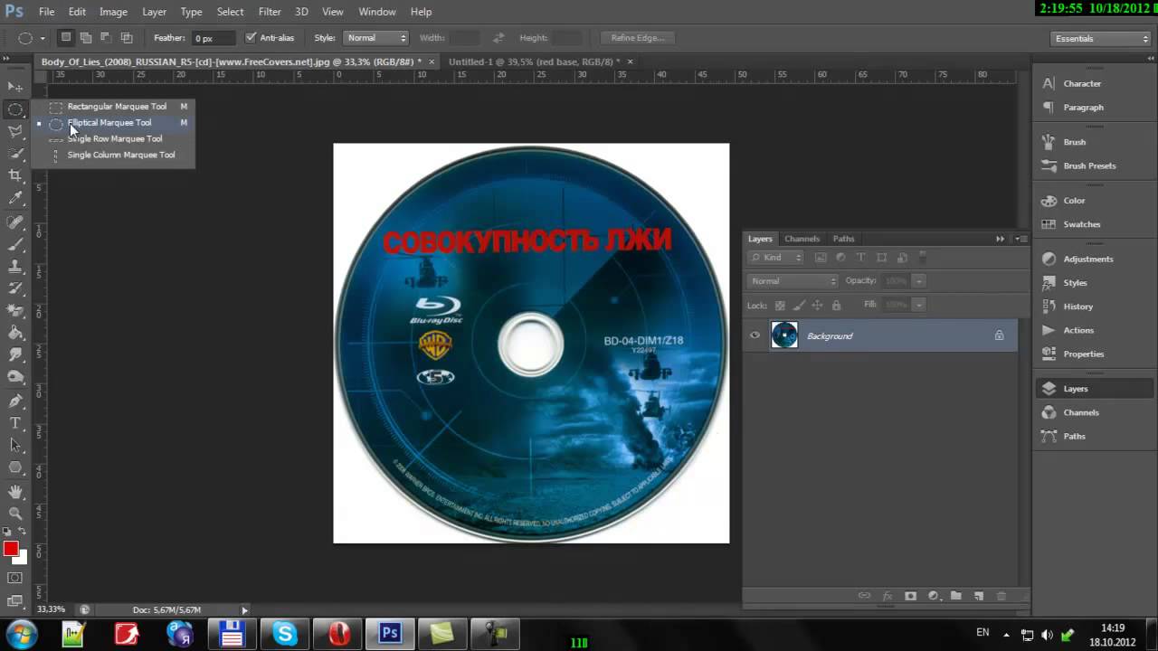Screen dimensions: 1158x651
Task: Select the History Brush tool
Action: [x=15, y=288]
